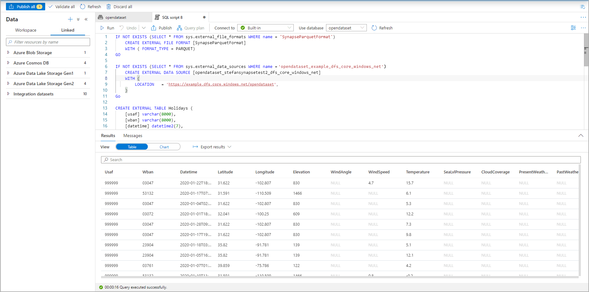Click the results Search field
589x292 pixels.
point(220,160)
